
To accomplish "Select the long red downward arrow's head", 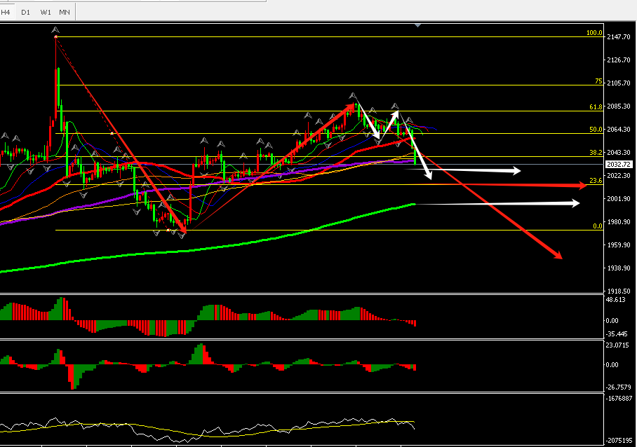I will 559,256.
